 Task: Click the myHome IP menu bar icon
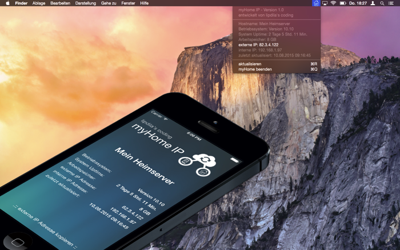[x=316, y=3]
